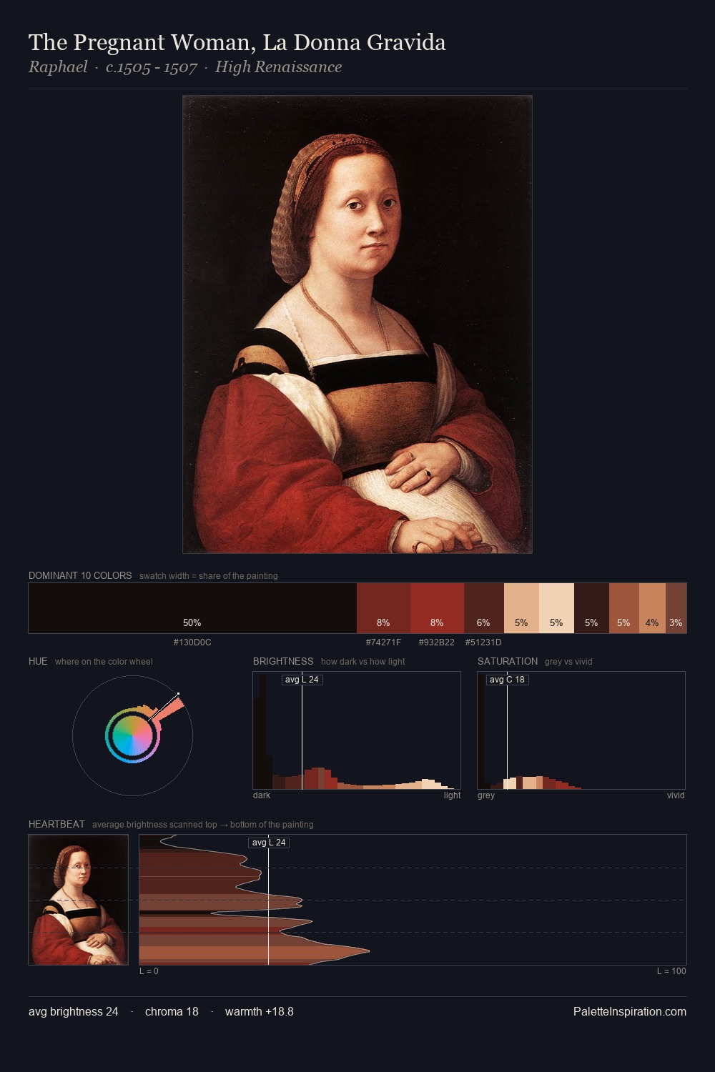Click 'swatch width = share of the painting' caption

point(209,576)
